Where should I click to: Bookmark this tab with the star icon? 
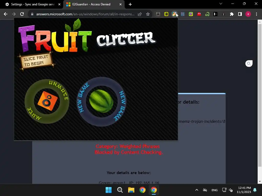tap(148, 14)
